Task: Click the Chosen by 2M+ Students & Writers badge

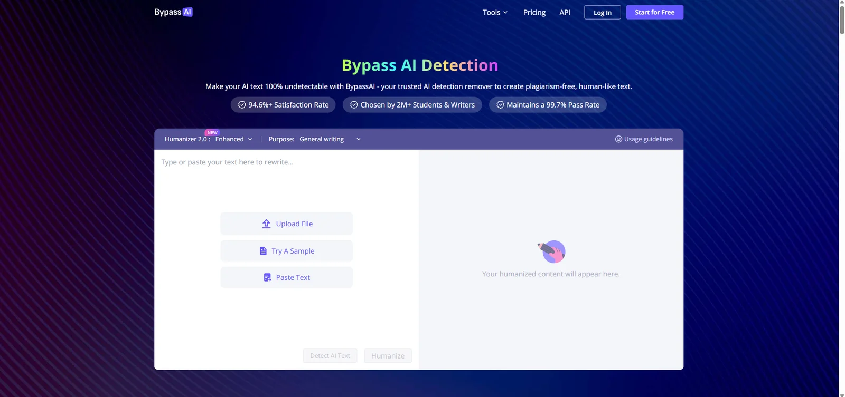Action: click(412, 105)
